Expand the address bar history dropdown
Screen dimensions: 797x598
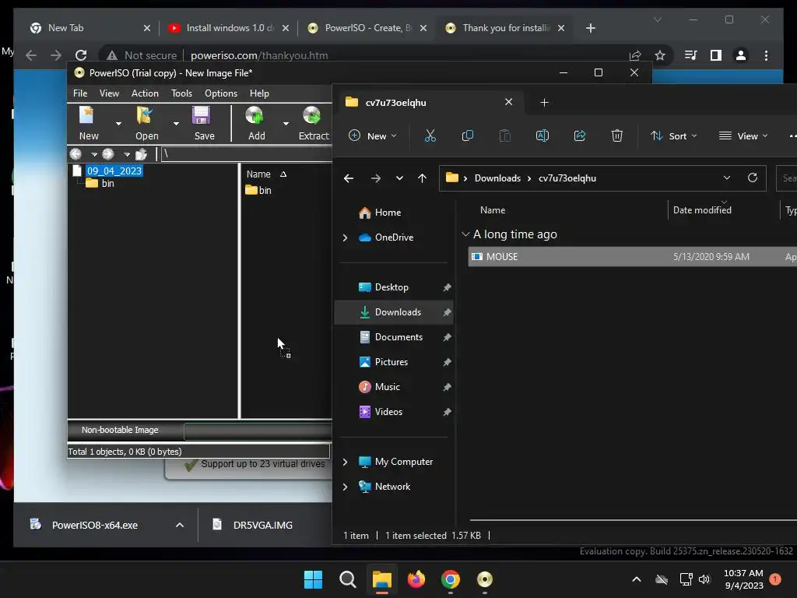click(727, 178)
